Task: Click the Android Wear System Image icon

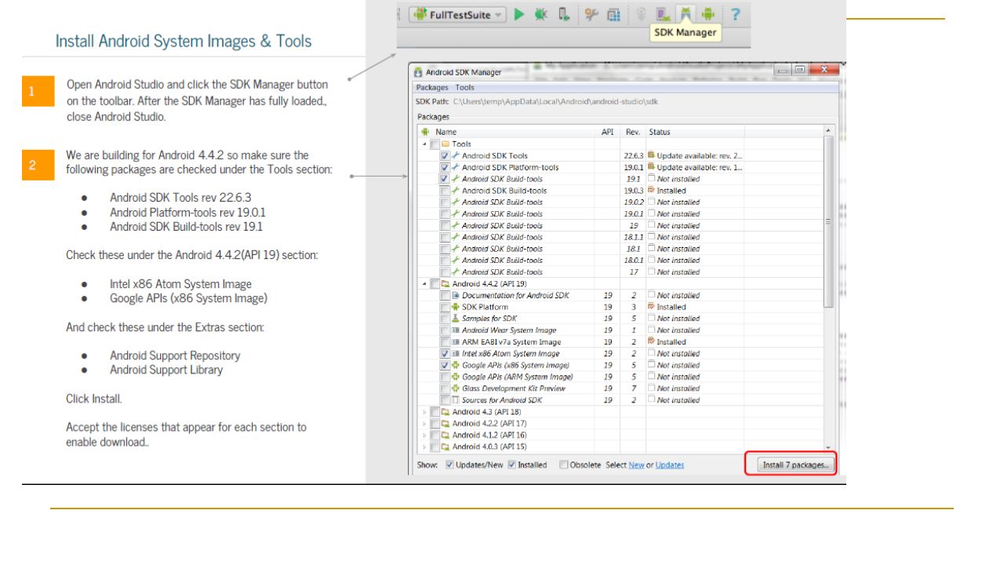Action: click(456, 330)
